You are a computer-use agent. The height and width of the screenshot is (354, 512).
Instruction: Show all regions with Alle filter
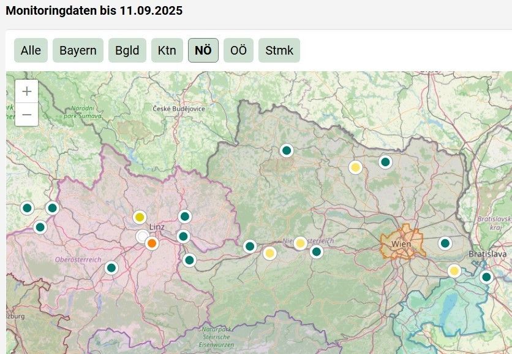pos(31,50)
